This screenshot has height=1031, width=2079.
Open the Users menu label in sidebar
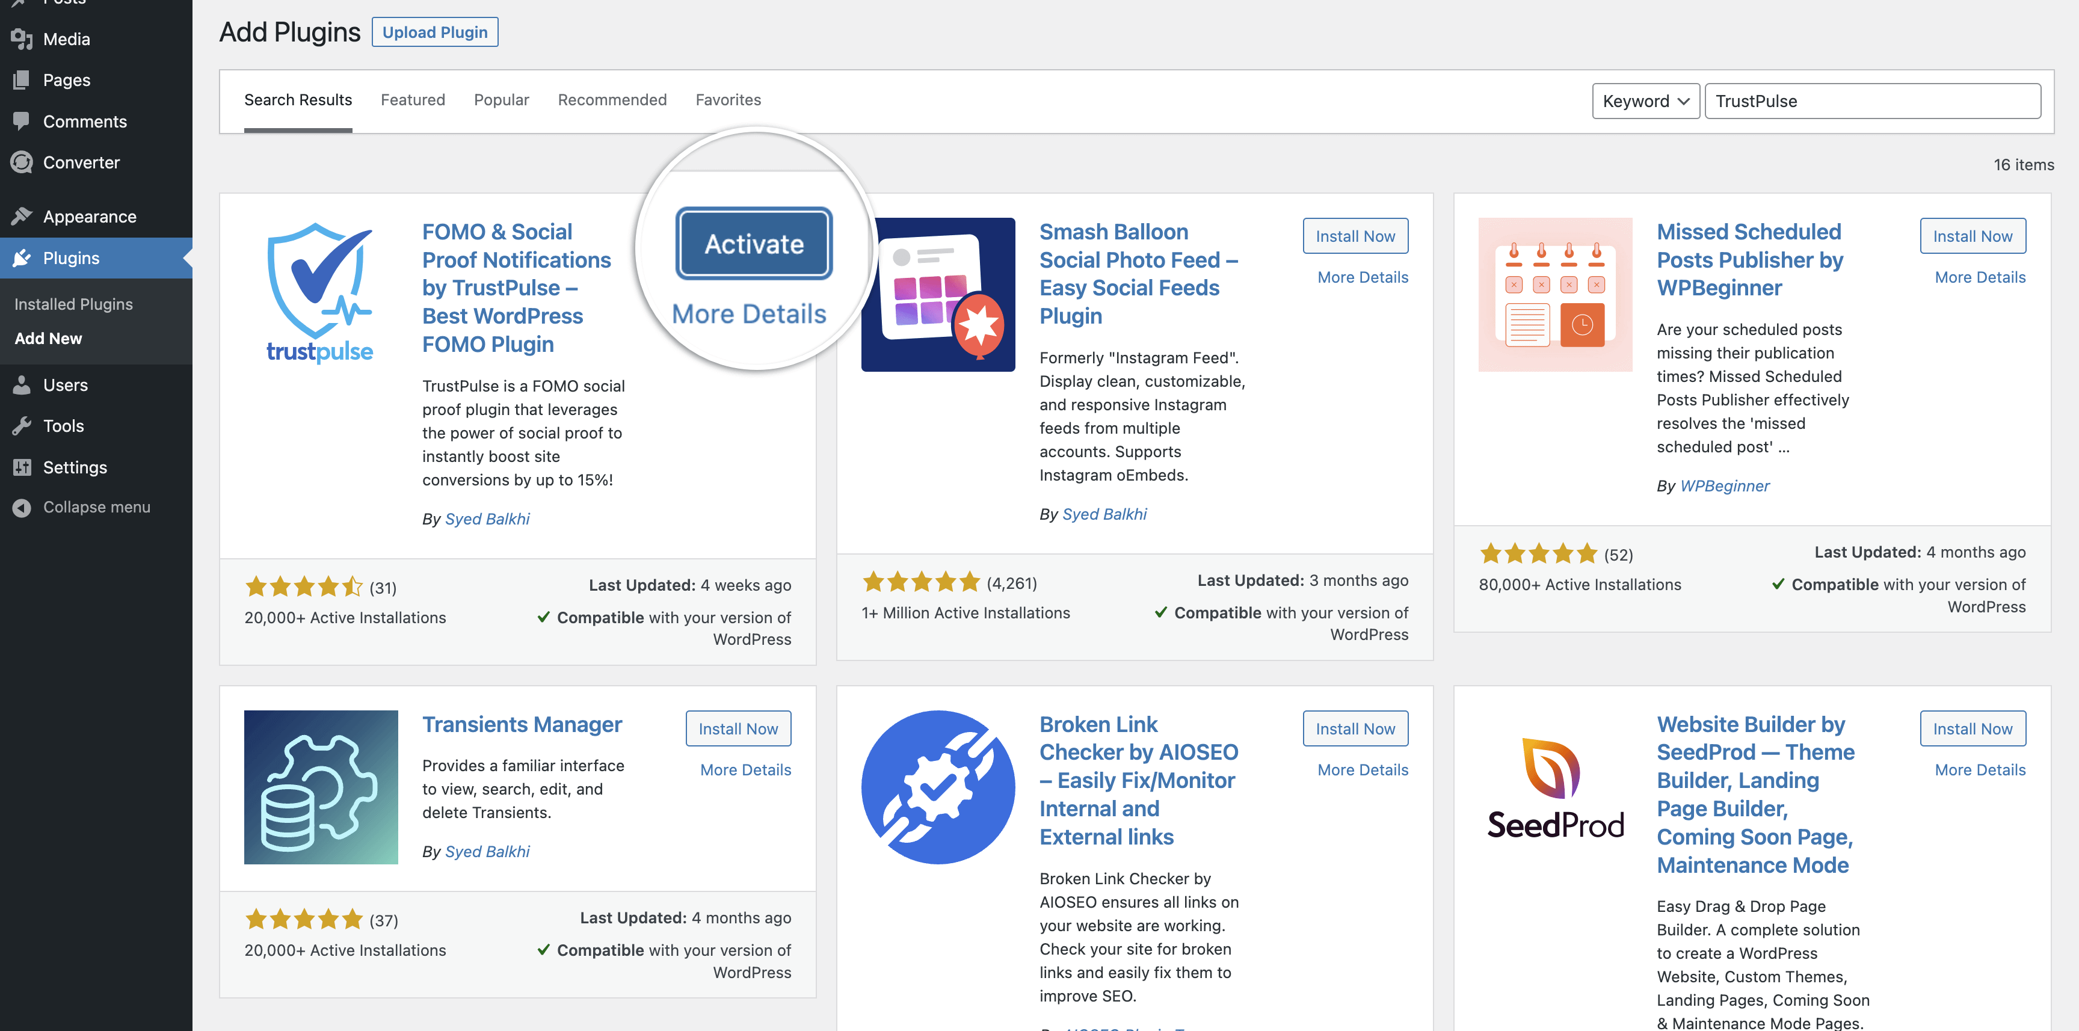66,385
